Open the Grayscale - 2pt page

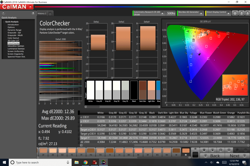point(14,33)
